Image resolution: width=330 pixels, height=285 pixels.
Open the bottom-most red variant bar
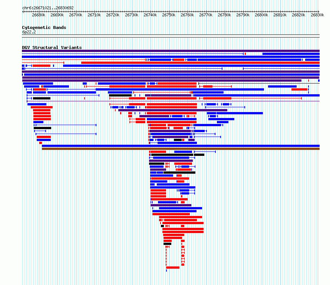173,268
